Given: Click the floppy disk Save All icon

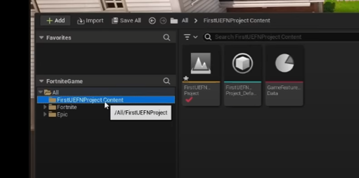Looking at the screenshot, I should pyautogui.click(x=115, y=21).
